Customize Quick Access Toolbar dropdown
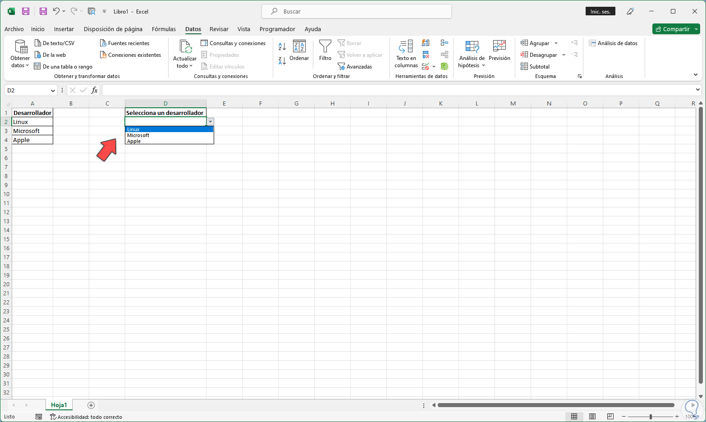This screenshot has height=422, width=706. 105,11
